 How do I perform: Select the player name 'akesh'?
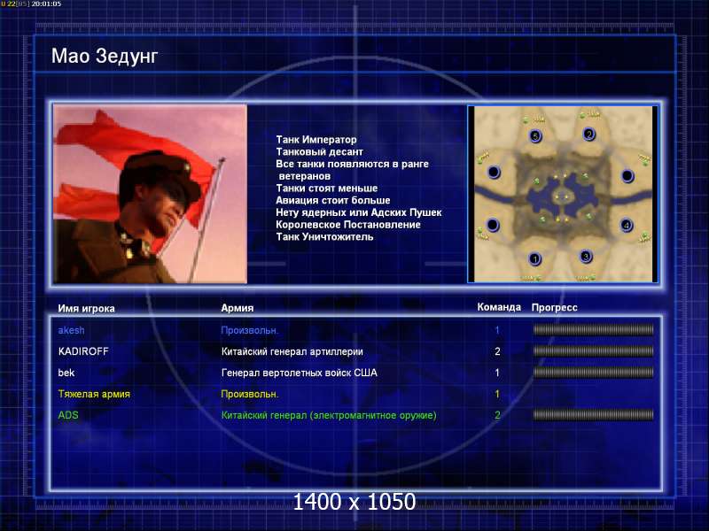click(x=71, y=330)
